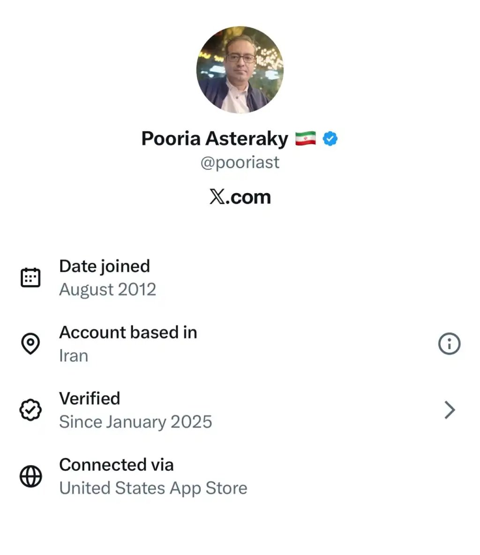Select the Date joined label
The width and height of the screenshot is (480, 555).
pos(105,266)
